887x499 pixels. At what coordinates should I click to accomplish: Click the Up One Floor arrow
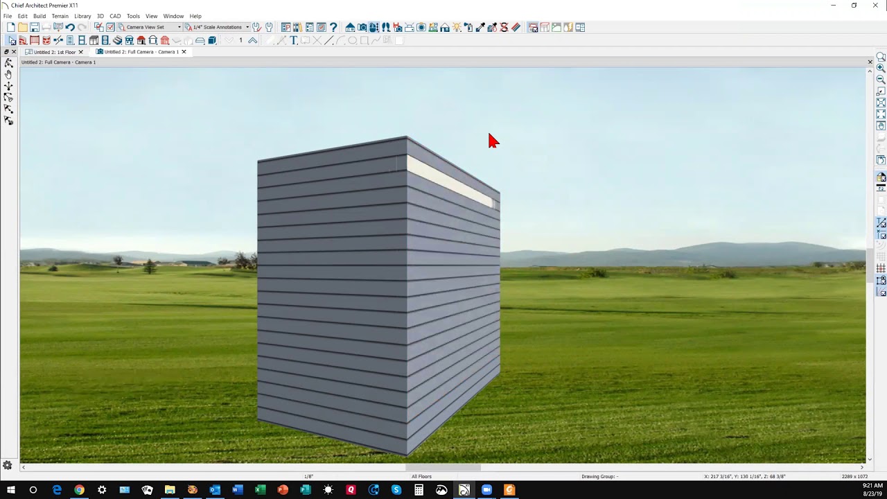(252, 40)
